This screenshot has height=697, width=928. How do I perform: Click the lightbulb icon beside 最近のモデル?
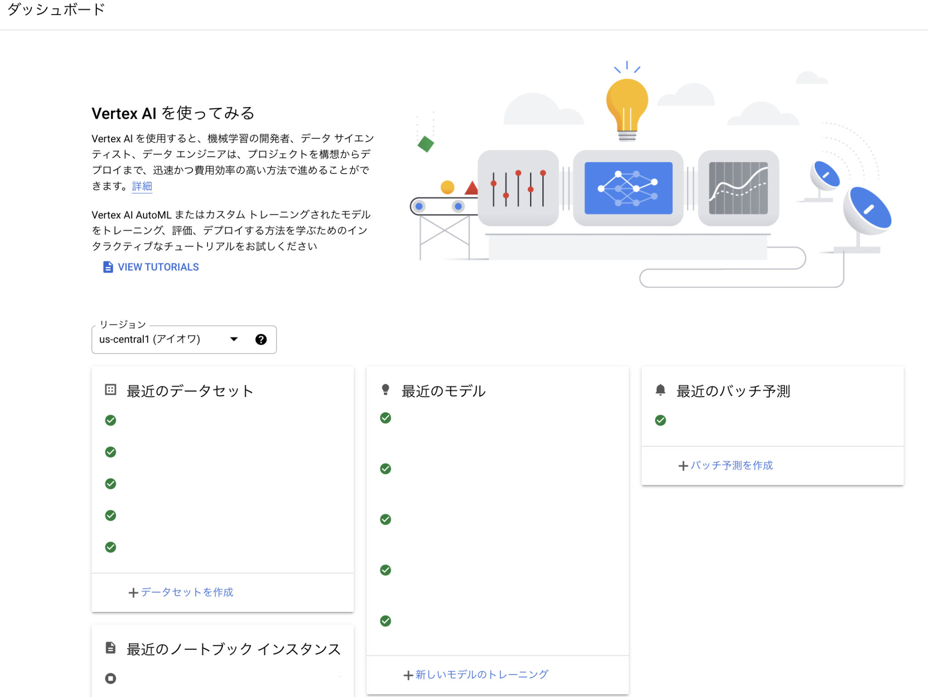[x=386, y=390]
